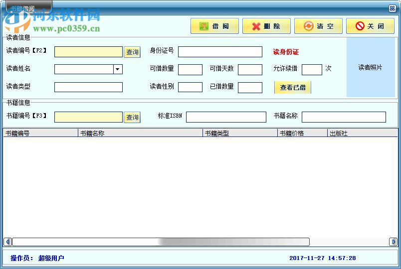Focus the 读者类型 field

coord(88,87)
